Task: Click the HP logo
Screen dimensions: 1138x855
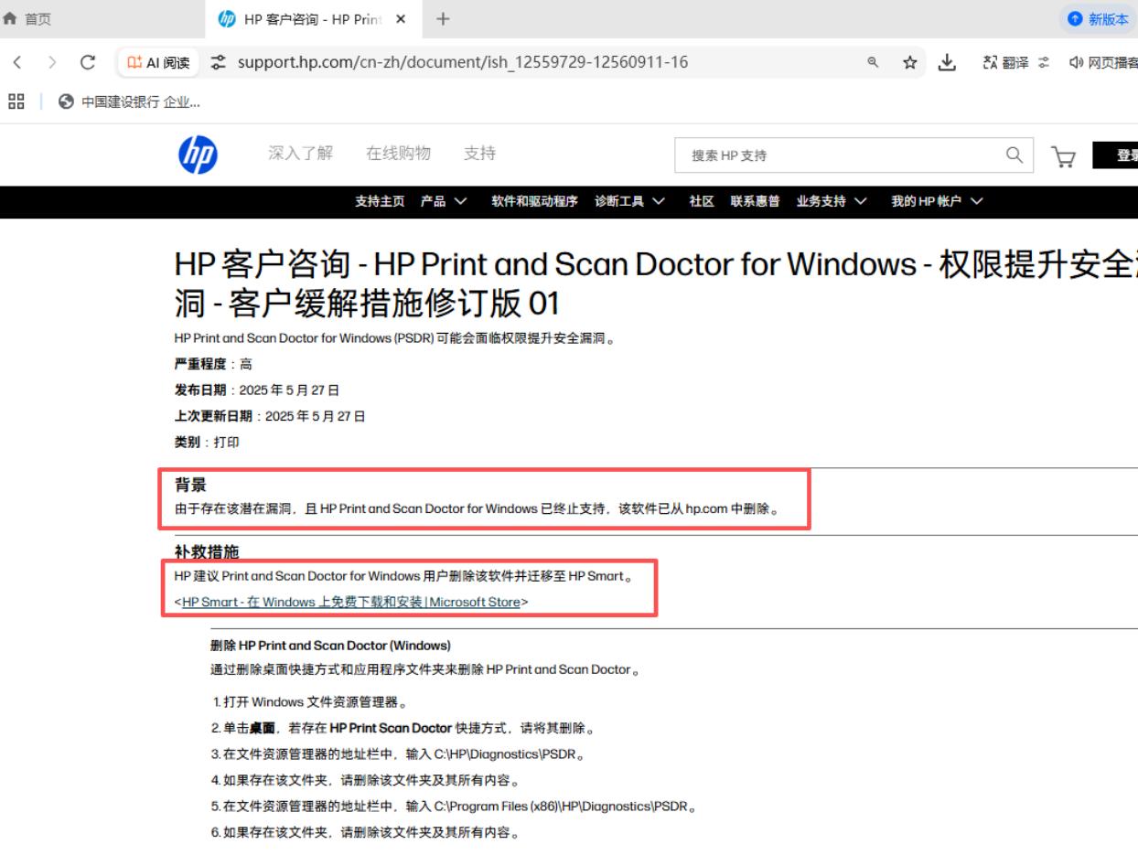Action: coord(198,155)
